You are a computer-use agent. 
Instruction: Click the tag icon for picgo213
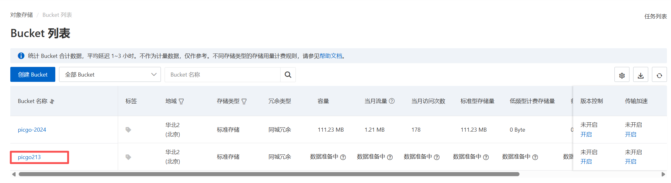pyautogui.click(x=128, y=157)
